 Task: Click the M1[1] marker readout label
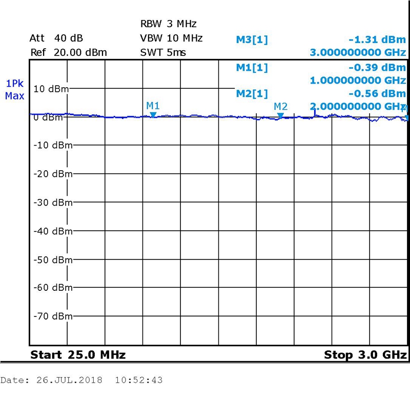[252, 67]
